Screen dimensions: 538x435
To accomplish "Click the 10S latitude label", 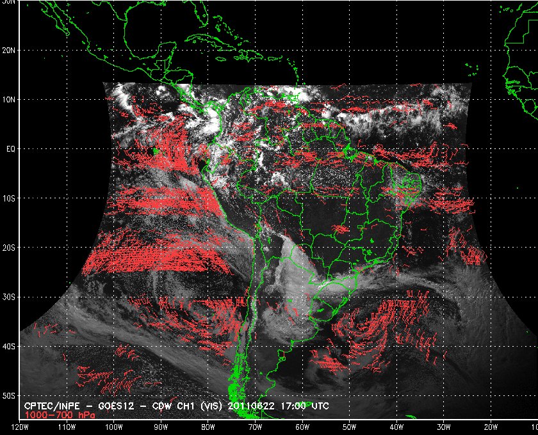I will pyautogui.click(x=8, y=198).
